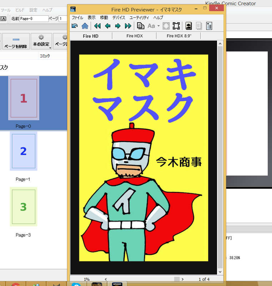Screen dimensions: 272x286
Task: Click the Kindle icon on the taskbar
Action: (97, 284)
